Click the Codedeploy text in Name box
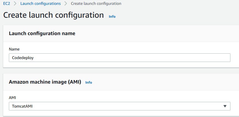 pyautogui.click(x=23, y=58)
